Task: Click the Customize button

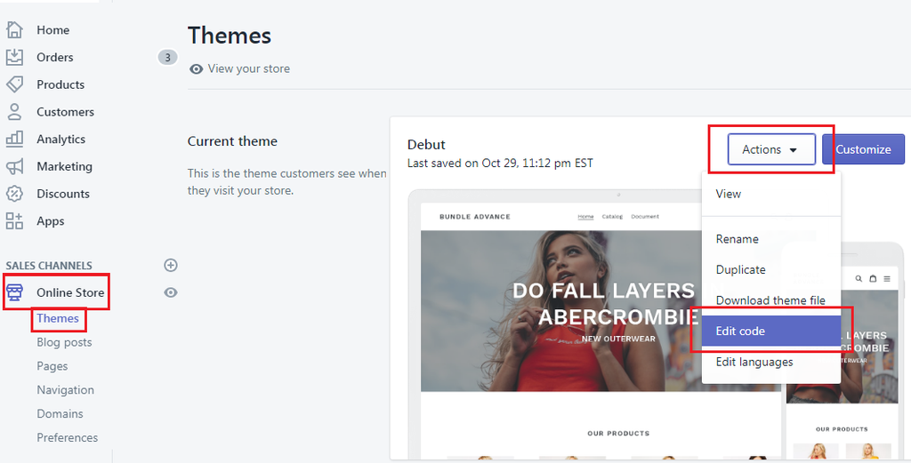Action: [x=863, y=149]
